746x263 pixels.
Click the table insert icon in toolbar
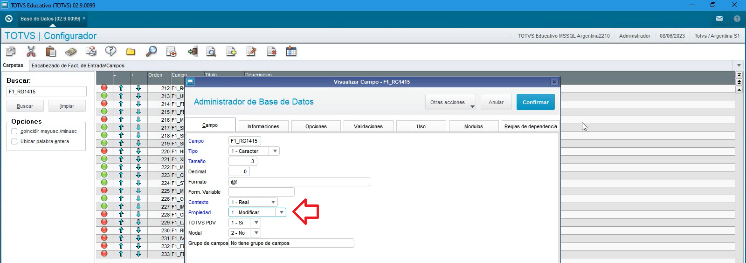click(x=291, y=52)
